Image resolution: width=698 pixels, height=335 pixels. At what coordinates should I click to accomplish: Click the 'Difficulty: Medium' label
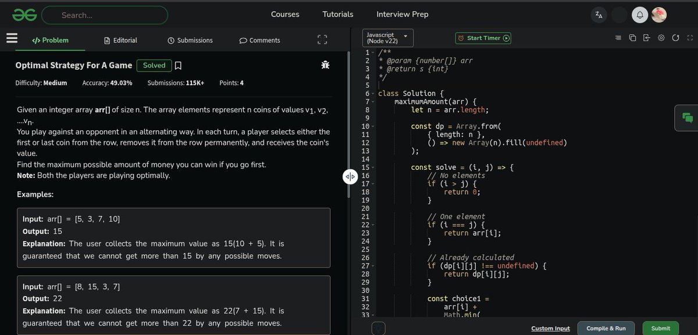[41, 83]
